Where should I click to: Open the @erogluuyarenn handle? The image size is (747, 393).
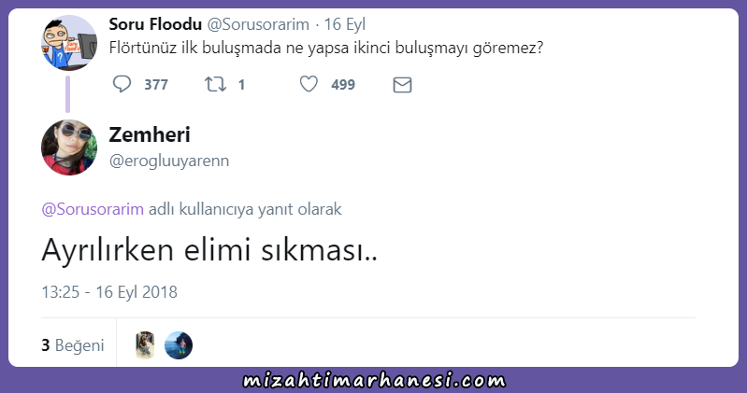(x=169, y=161)
